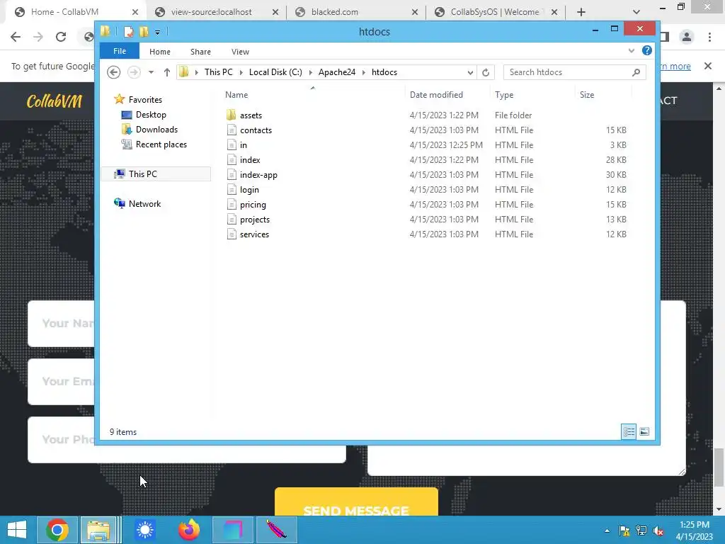Open Chrome's three-dot menu

[x=709, y=37]
